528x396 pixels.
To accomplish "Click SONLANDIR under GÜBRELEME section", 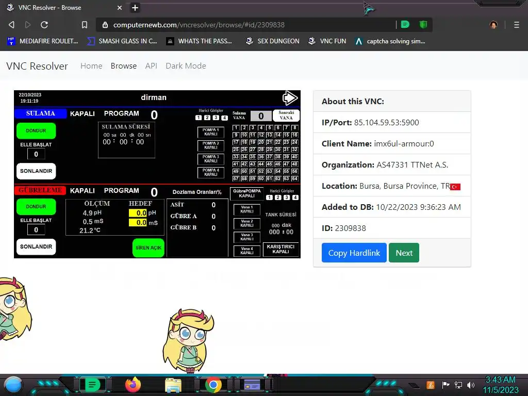I will tap(36, 247).
